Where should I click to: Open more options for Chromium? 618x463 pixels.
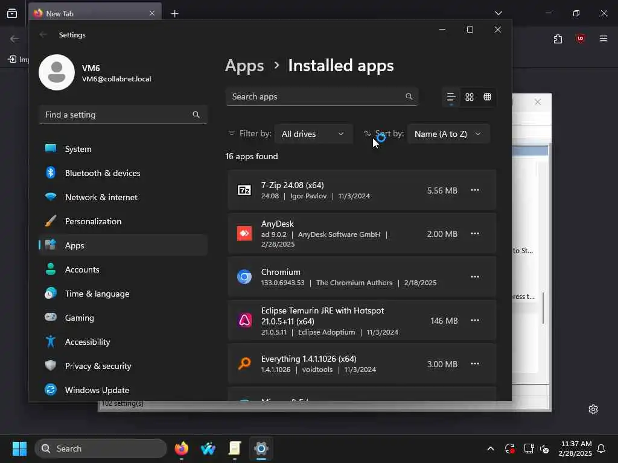pos(475,277)
